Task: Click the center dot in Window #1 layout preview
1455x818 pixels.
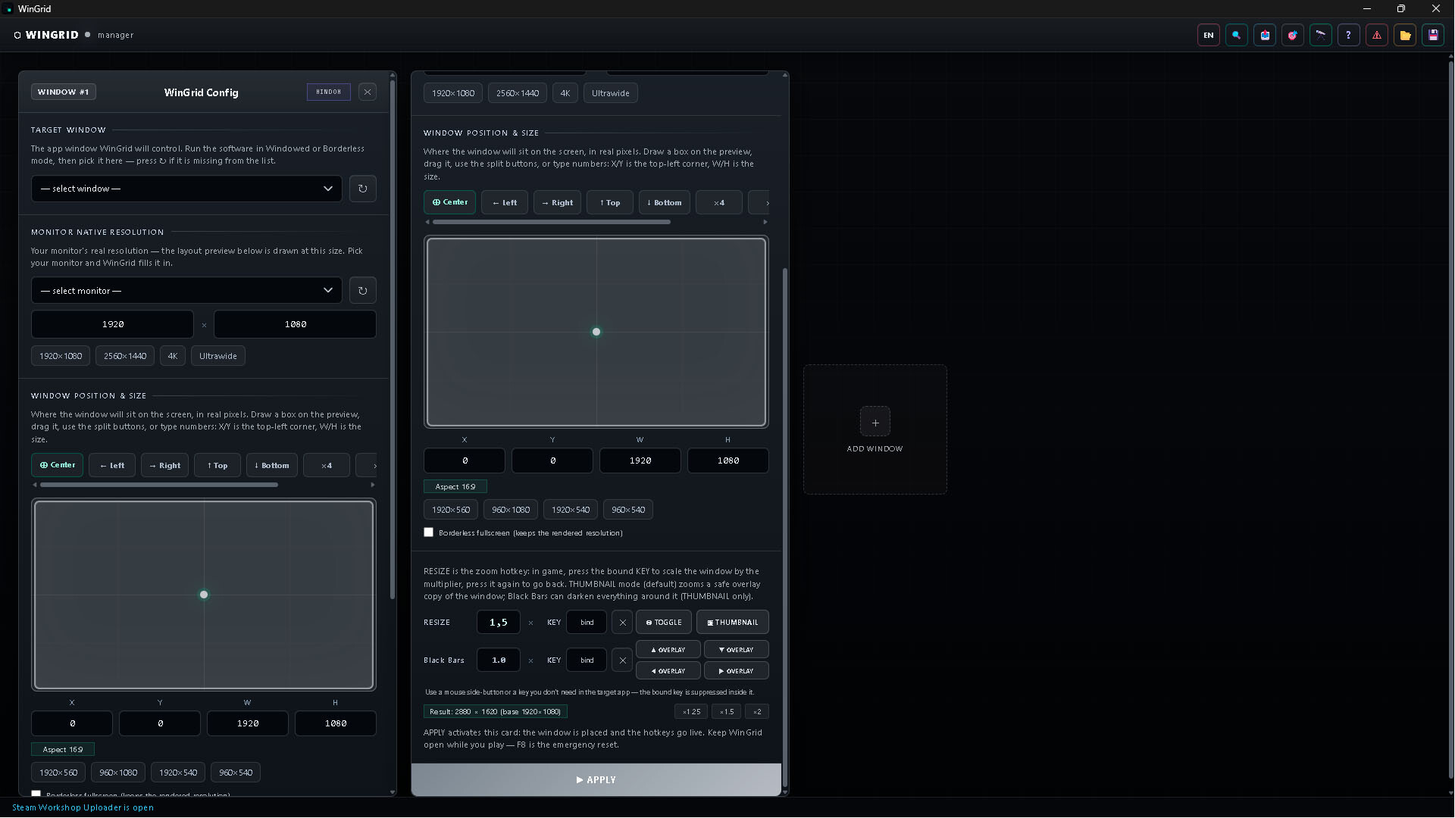Action: pos(204,595)
